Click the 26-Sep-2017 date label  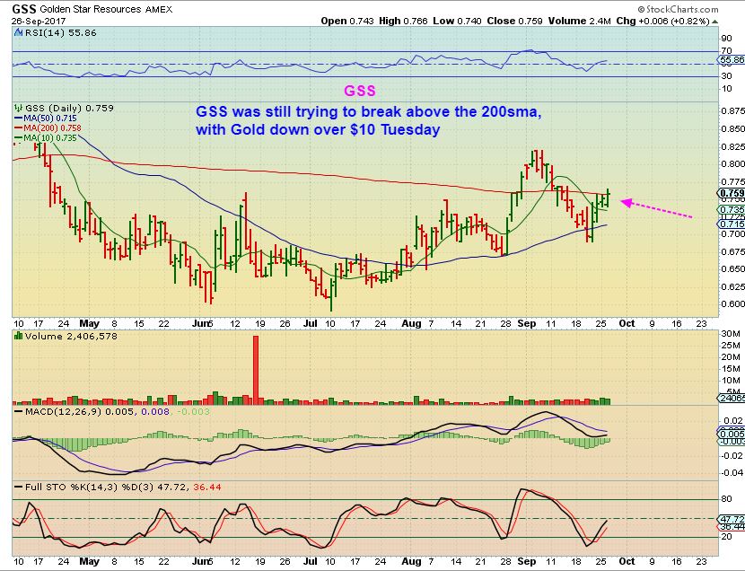39,21
